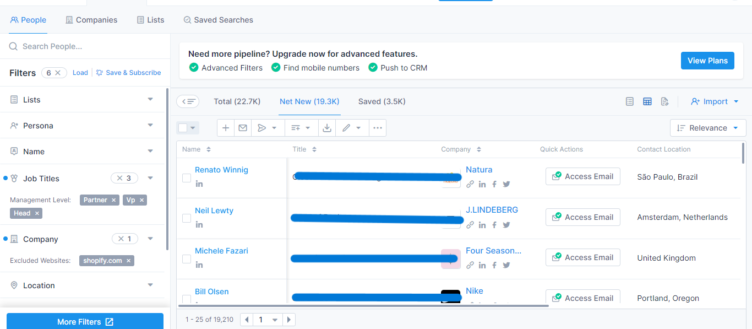Open Natura's Twitter icon
Viewport: 752px width, 329px height.
506,184
